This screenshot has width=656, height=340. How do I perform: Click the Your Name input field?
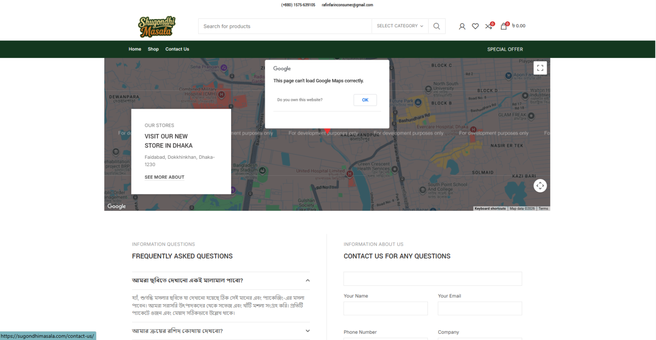[x=385, y=308]
